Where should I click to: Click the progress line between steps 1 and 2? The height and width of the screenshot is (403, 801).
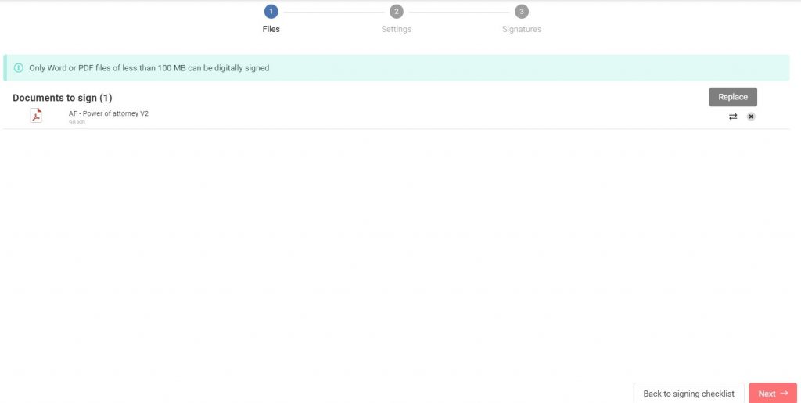point(334,12)
